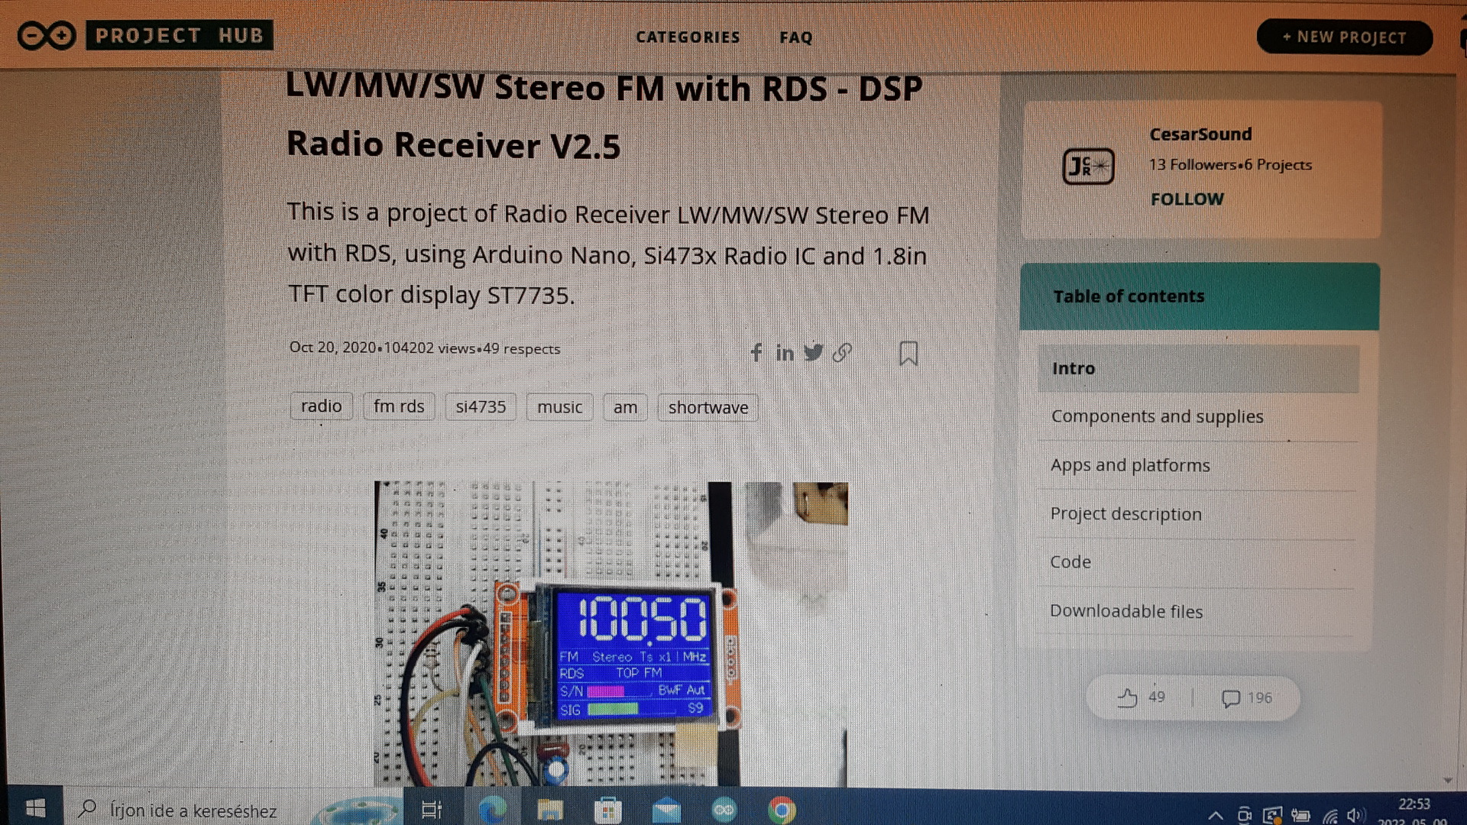1467x825 pixels.
Task: Open the FAQ page
Action: click(796, 37)
